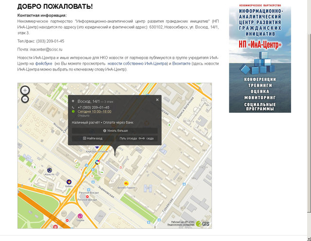Viewport: 311px width, 241px height.
Task: Click the Гурьевская street label on the map
Action: point(168,206)
